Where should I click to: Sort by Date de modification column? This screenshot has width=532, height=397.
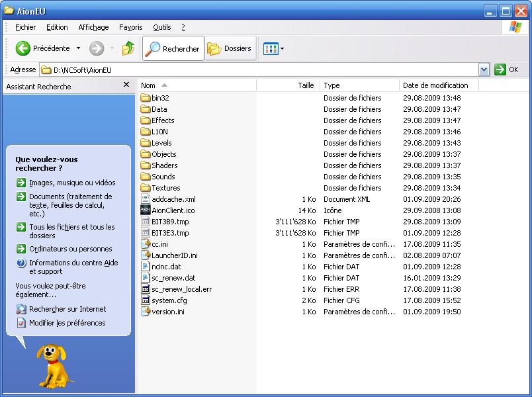[439, 85]
